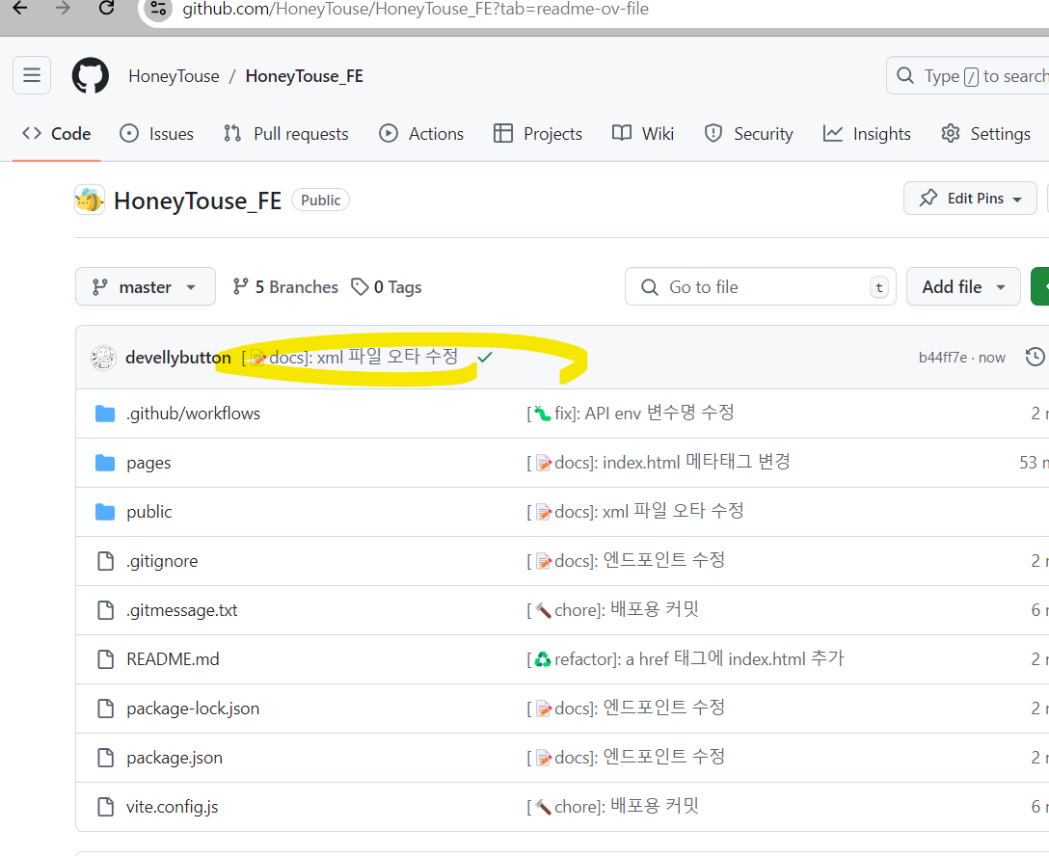
Task: Click the Go to file search field
Action: (x=761, y=287)
